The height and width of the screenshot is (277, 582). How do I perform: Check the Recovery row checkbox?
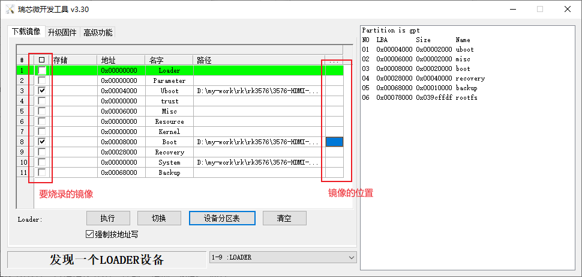(43, 152)
